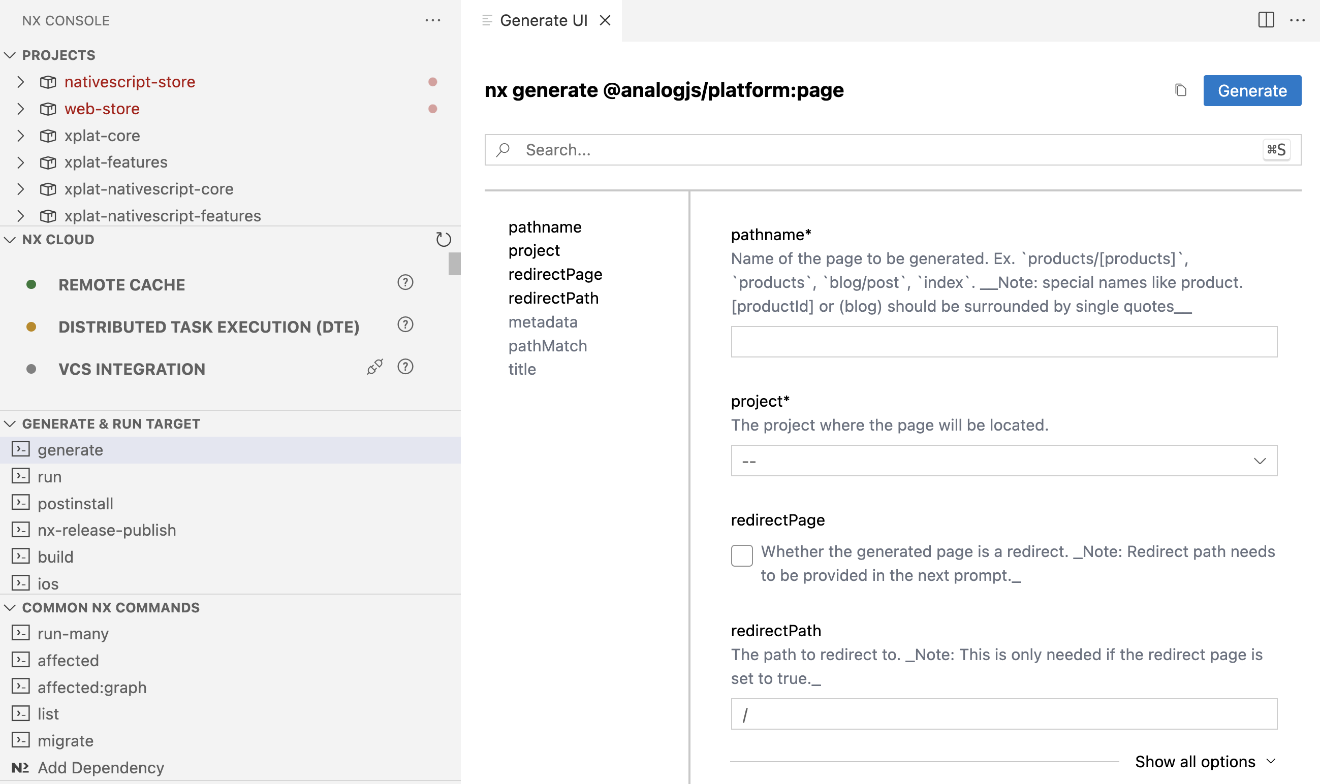Run the affected:graph command
Image resolution: width=1320 pixels, height=784 pixels.
point(92,687)
